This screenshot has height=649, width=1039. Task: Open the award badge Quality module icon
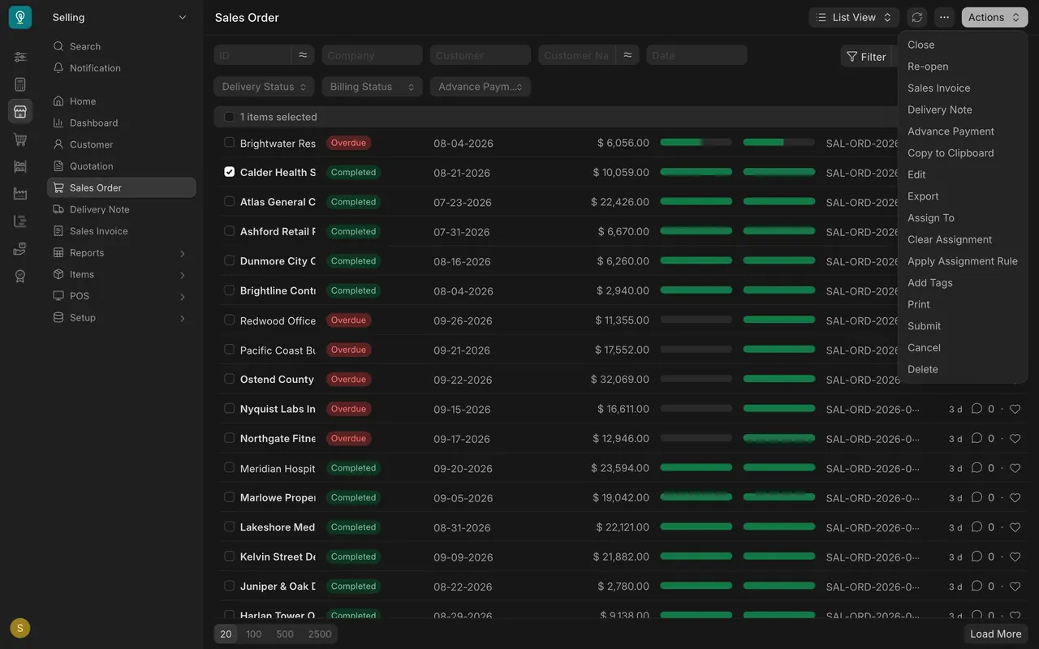click(20, 277)
